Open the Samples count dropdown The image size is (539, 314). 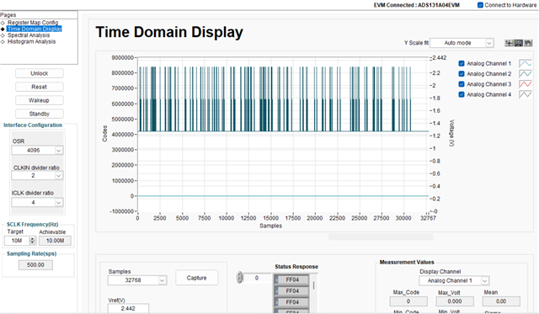coord(137,280)
